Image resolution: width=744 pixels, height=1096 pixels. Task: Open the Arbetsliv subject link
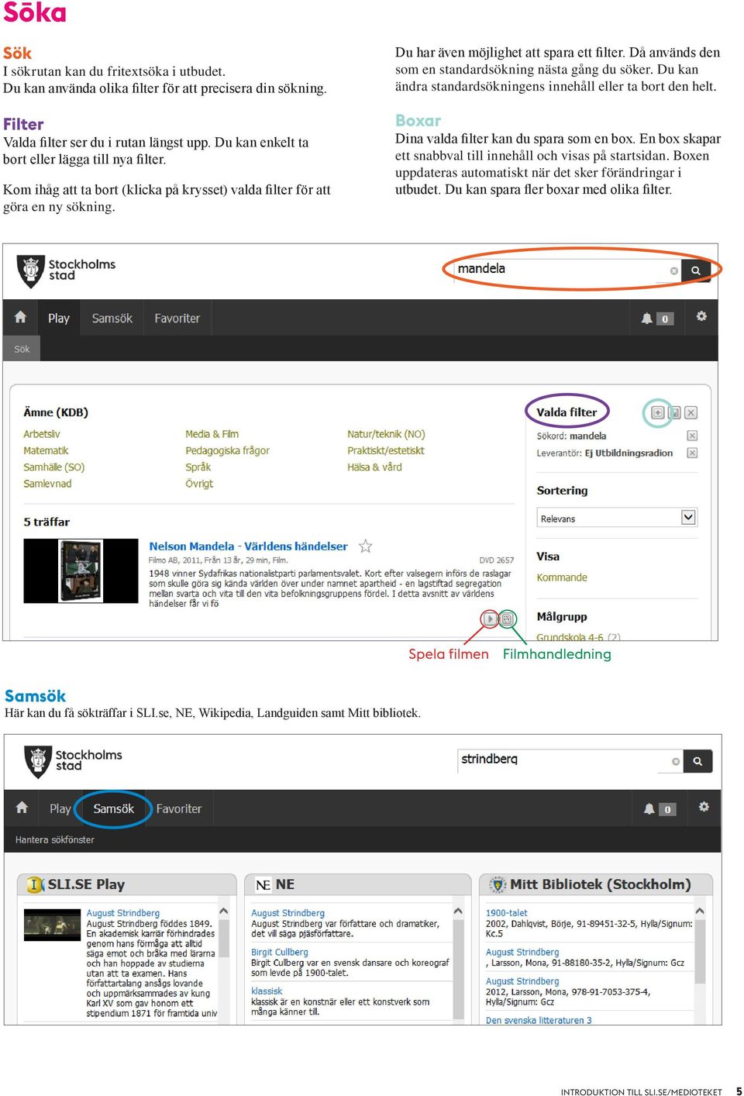42,434
